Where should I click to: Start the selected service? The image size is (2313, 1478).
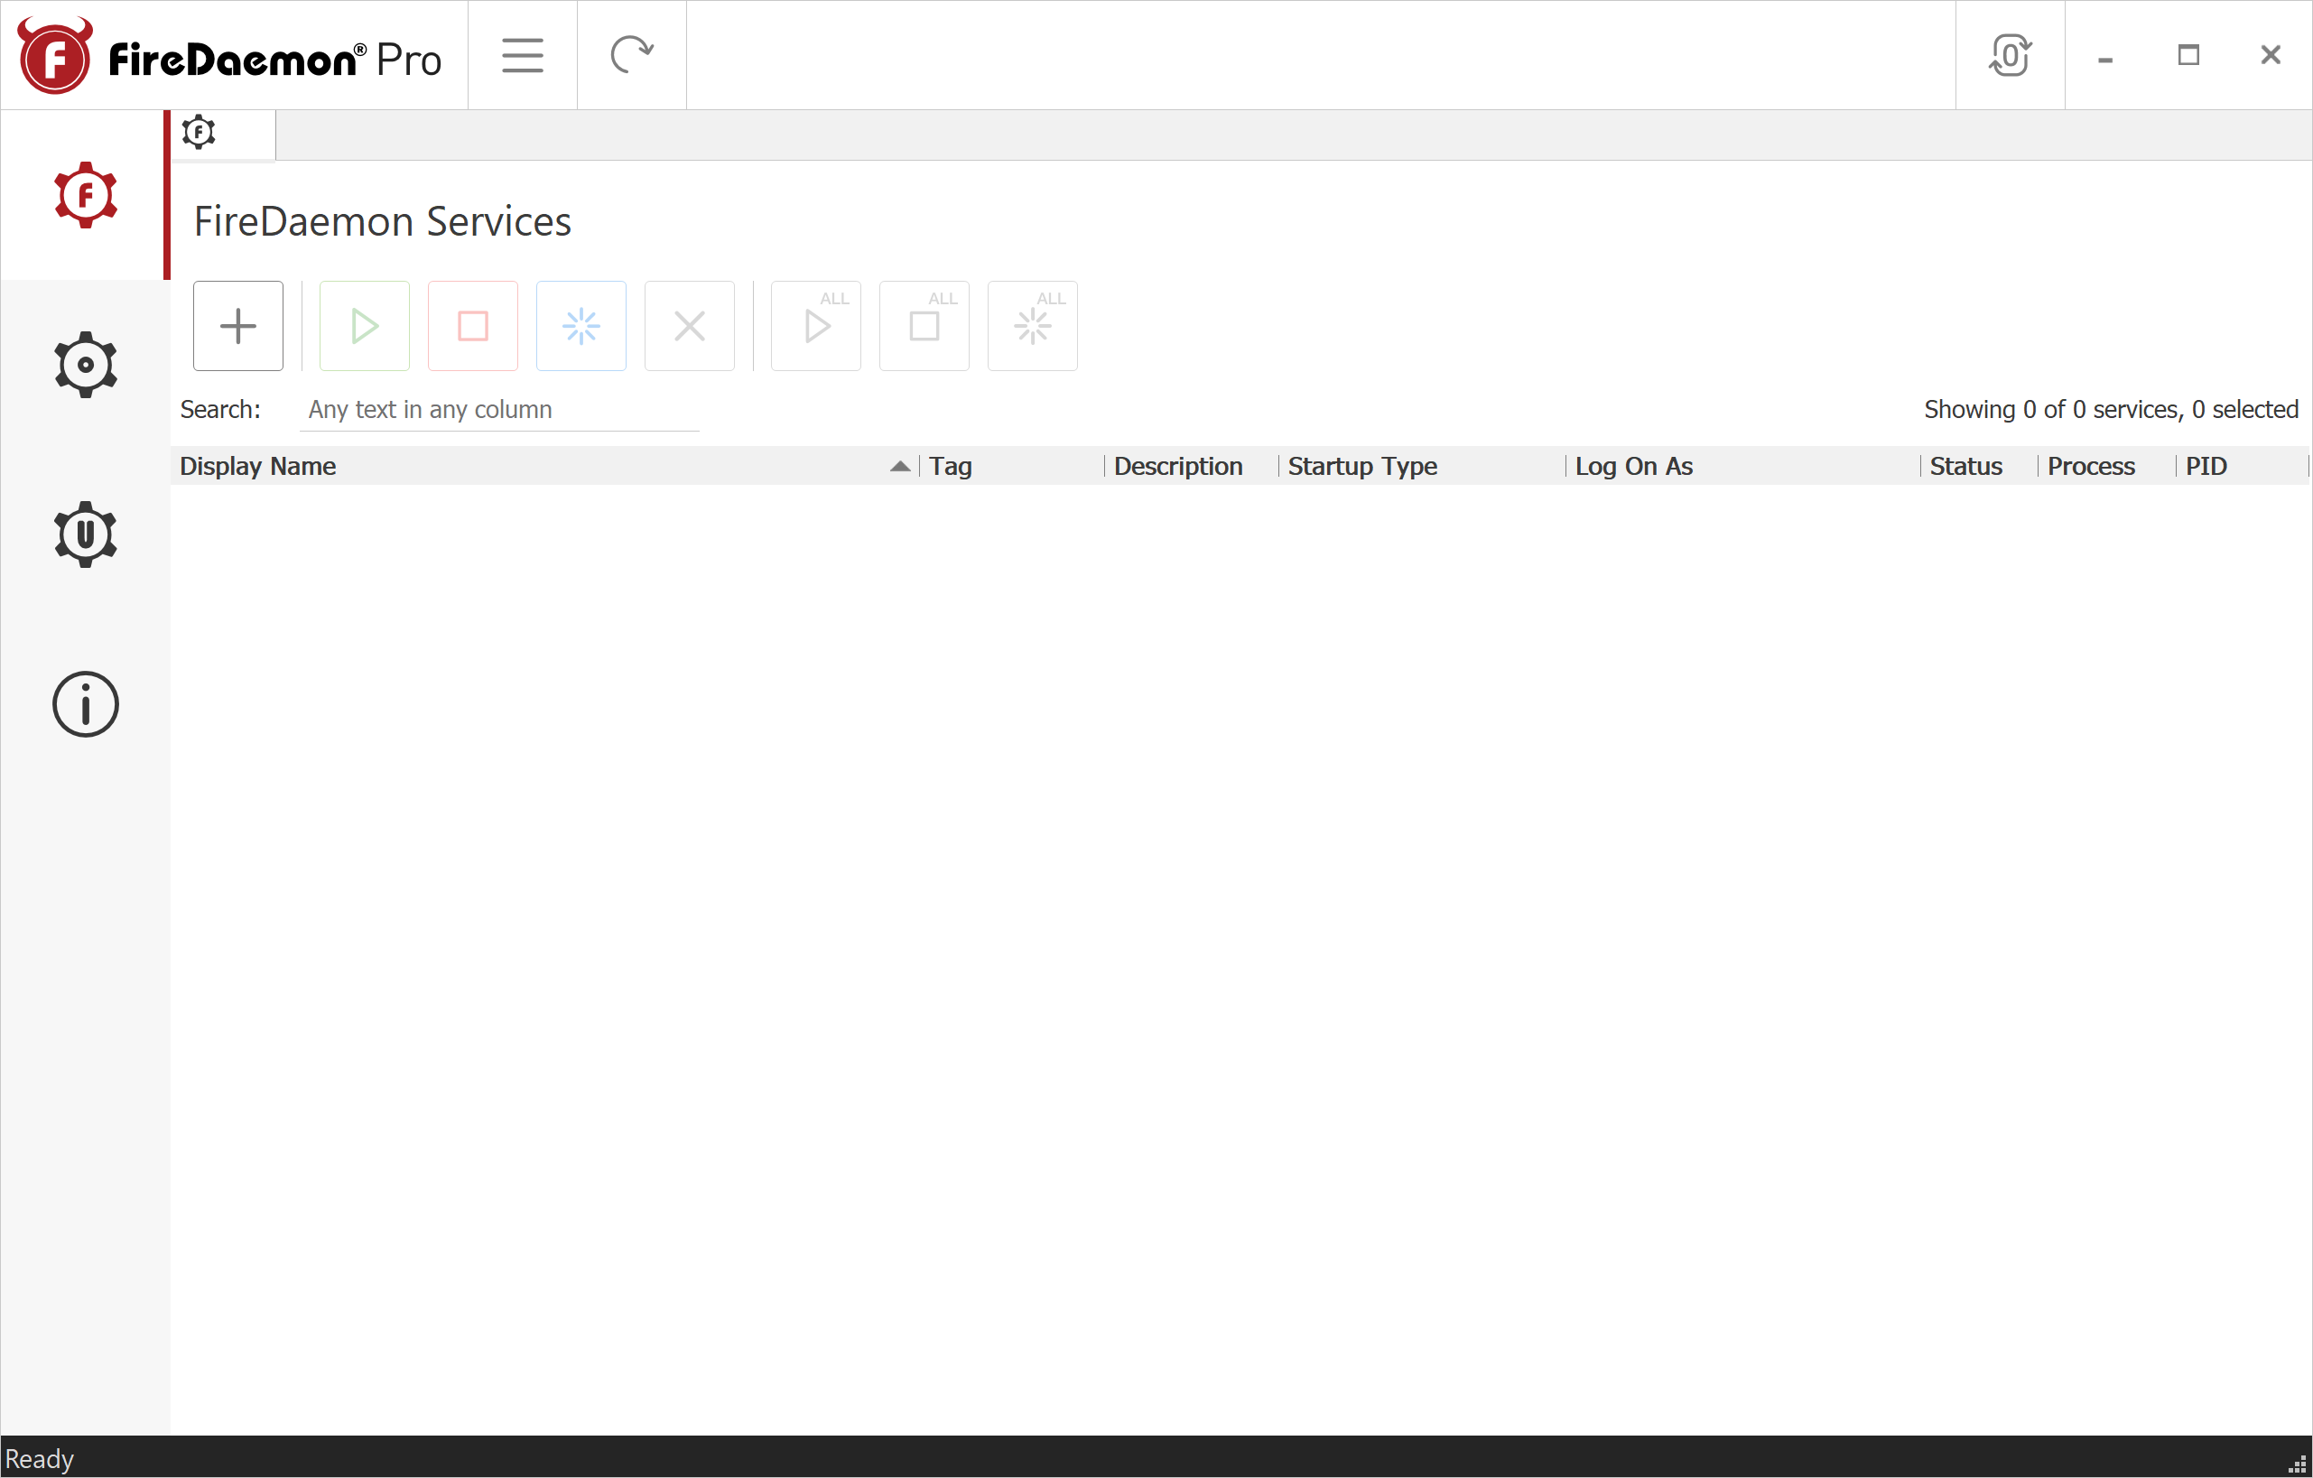click(363, 326)
